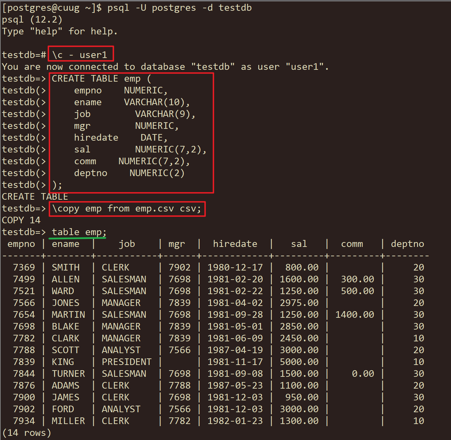Click the name JONES
Screen dimensions: 451x440
66,303
